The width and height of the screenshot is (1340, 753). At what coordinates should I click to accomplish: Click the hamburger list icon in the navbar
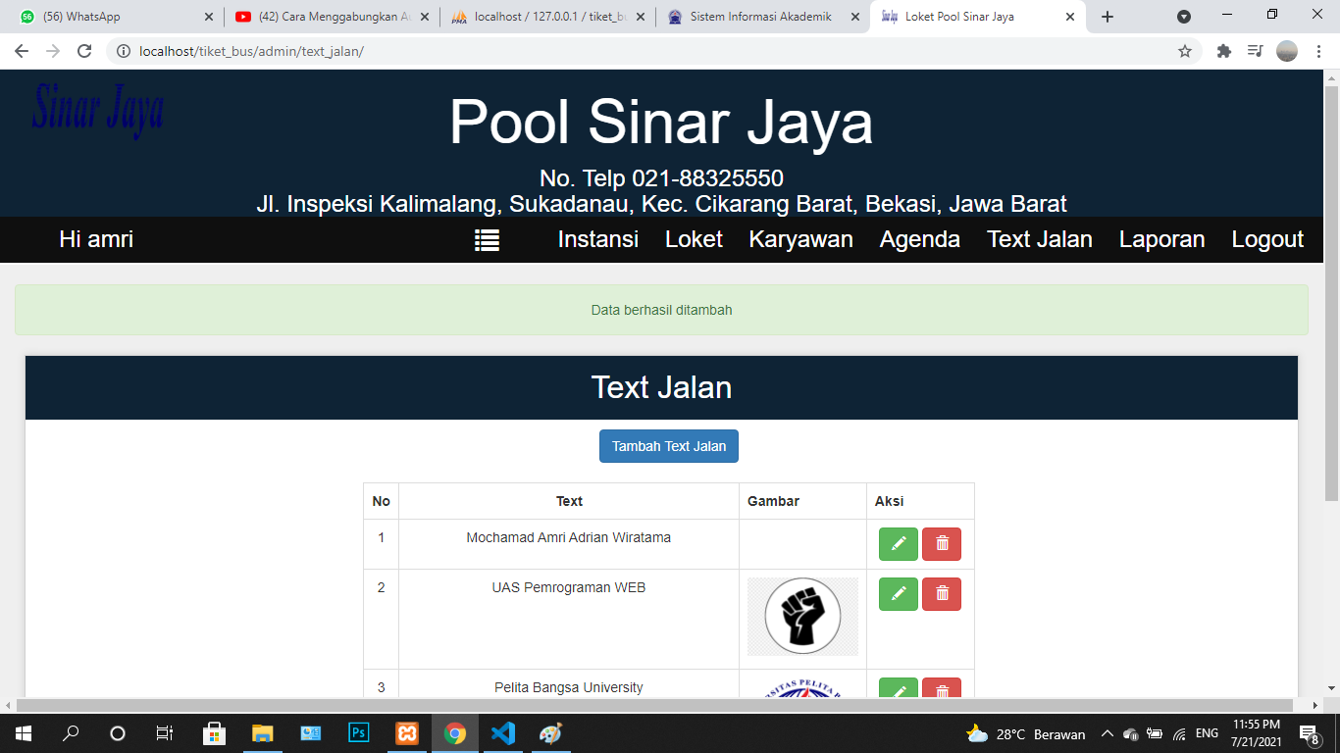tap(488, 239)
